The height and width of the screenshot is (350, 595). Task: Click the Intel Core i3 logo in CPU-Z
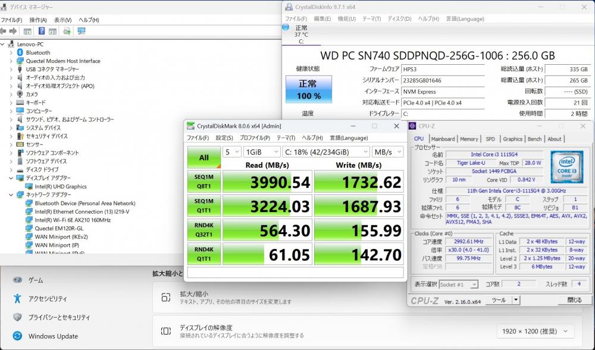click(x=566, y=167)
